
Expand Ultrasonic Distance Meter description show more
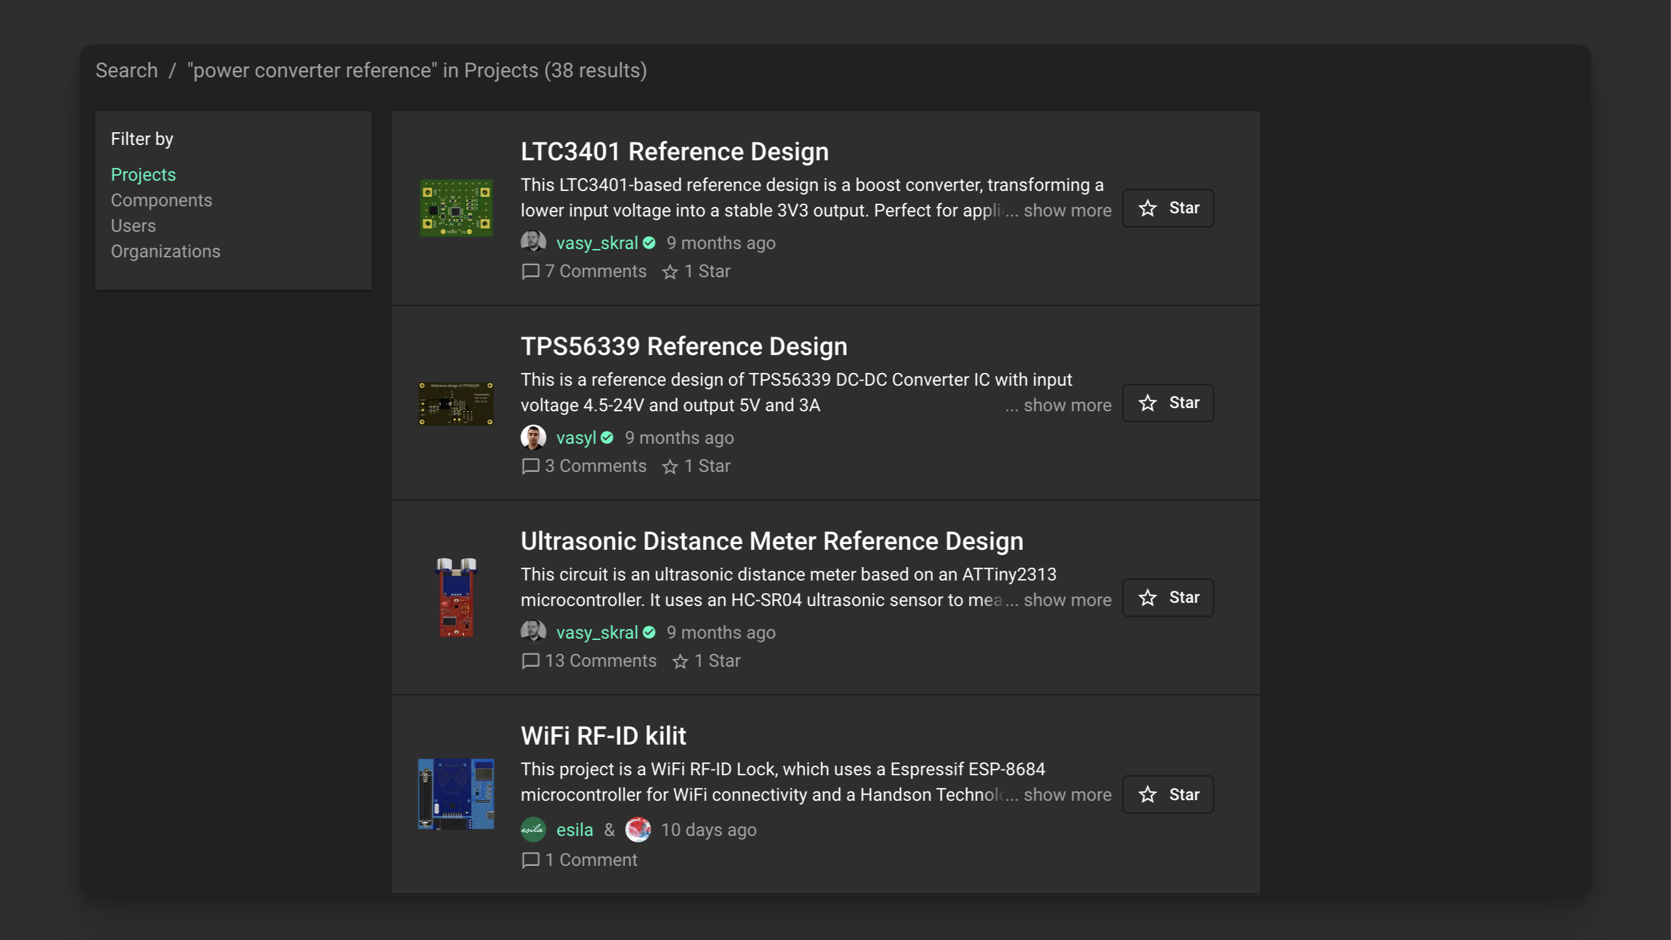click(1067, 600)
